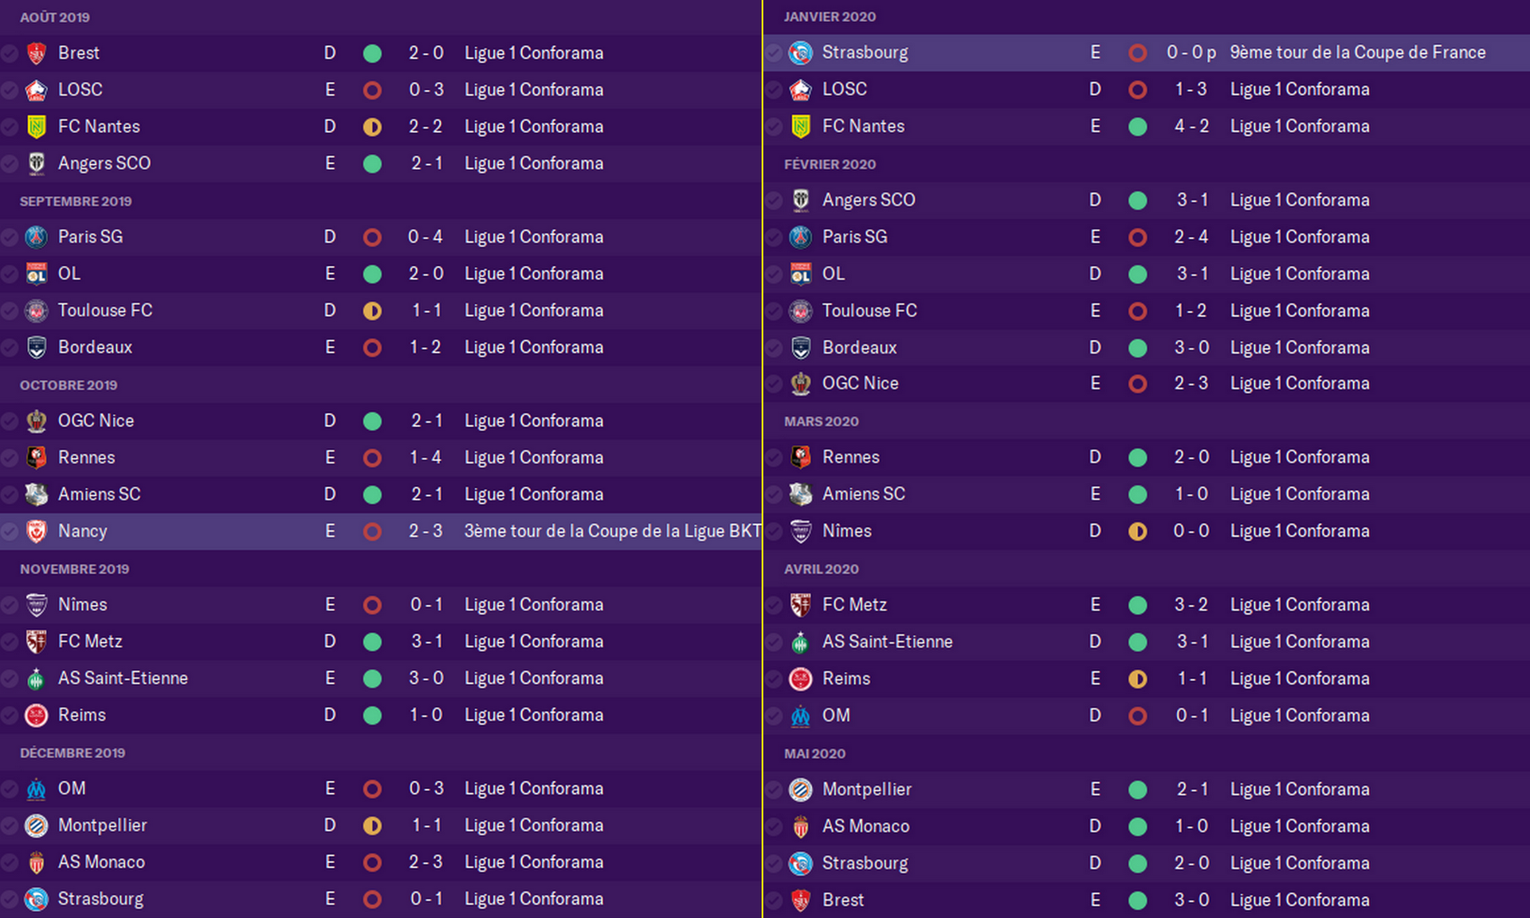Click the green win indicator for Rennes 2-0
The height and width of the screenshot is (918, 1530).
tap(1138, 458)
